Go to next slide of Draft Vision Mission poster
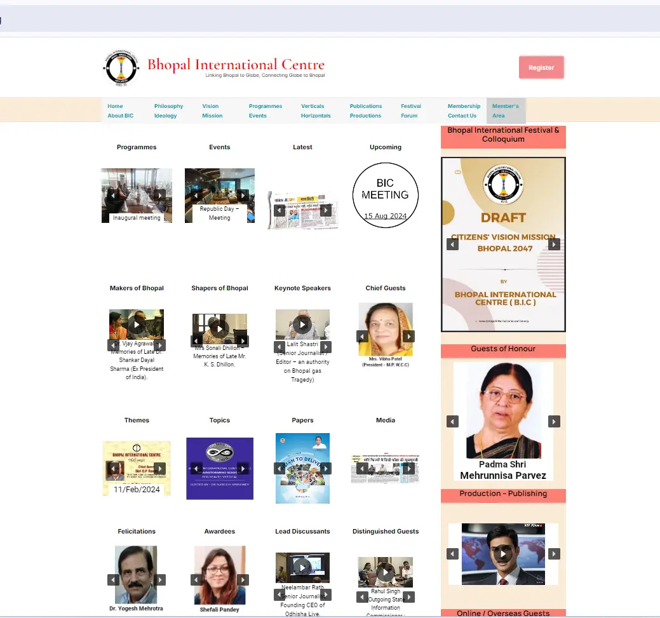The height and width of the screenshot is (618, 660). click(x=554, y=244)
